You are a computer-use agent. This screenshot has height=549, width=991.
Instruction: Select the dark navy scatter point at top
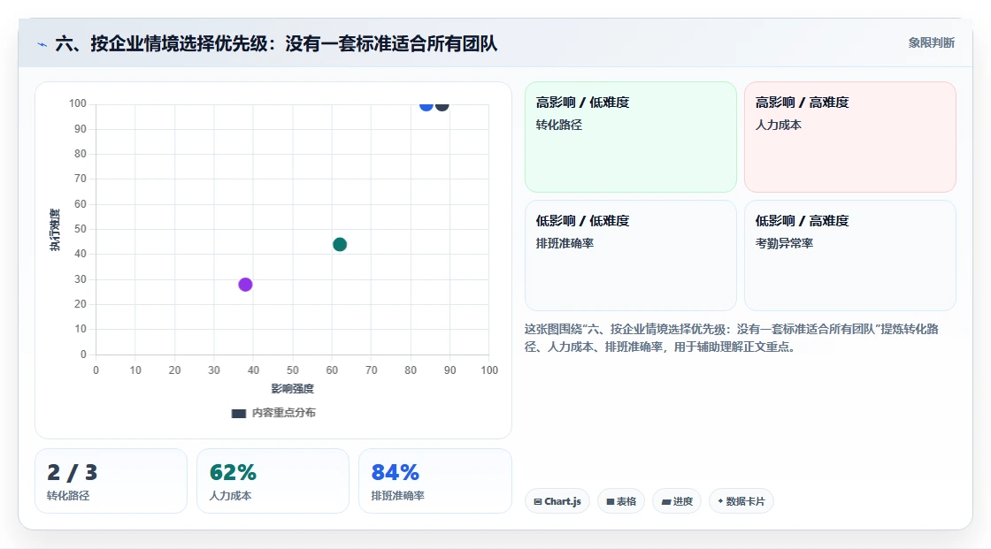pyautogui.click(x=442, y=105)
